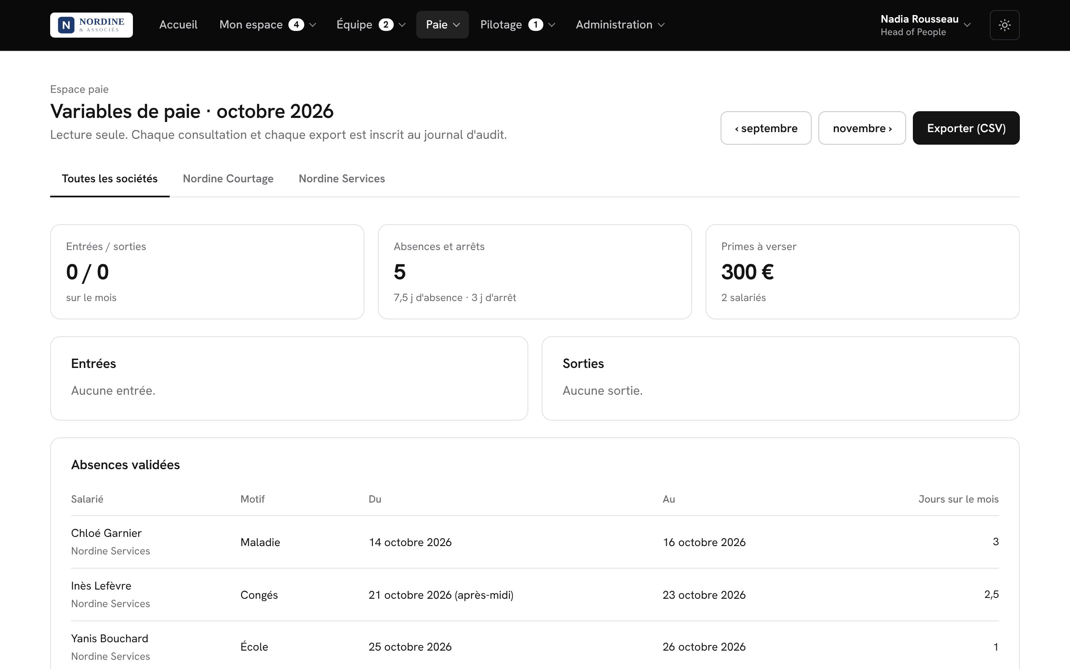Switch to the Nordine Courtage tab
Image resolution: width=1070 pixels, height=669 pixels.
[228, 179]
